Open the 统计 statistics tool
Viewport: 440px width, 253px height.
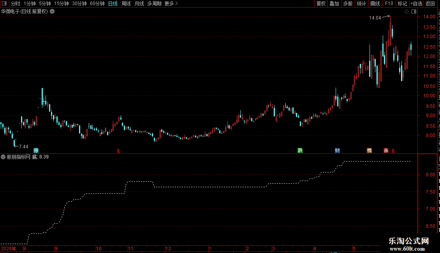coord(361,4)
